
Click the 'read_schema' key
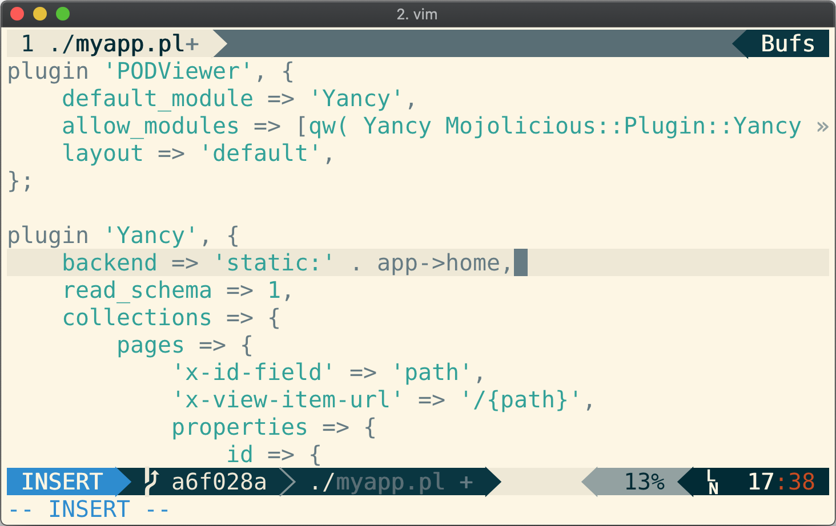coord(137,290)
